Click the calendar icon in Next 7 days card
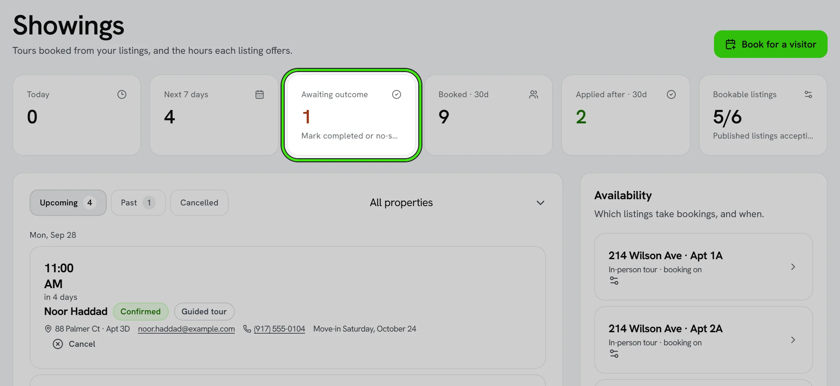 tap(260, 94)
